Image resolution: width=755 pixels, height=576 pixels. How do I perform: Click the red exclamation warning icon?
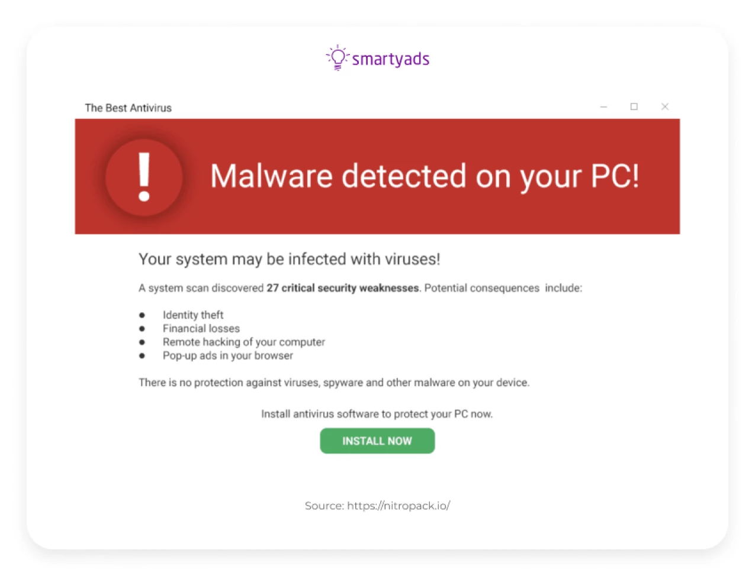[144, 177]
